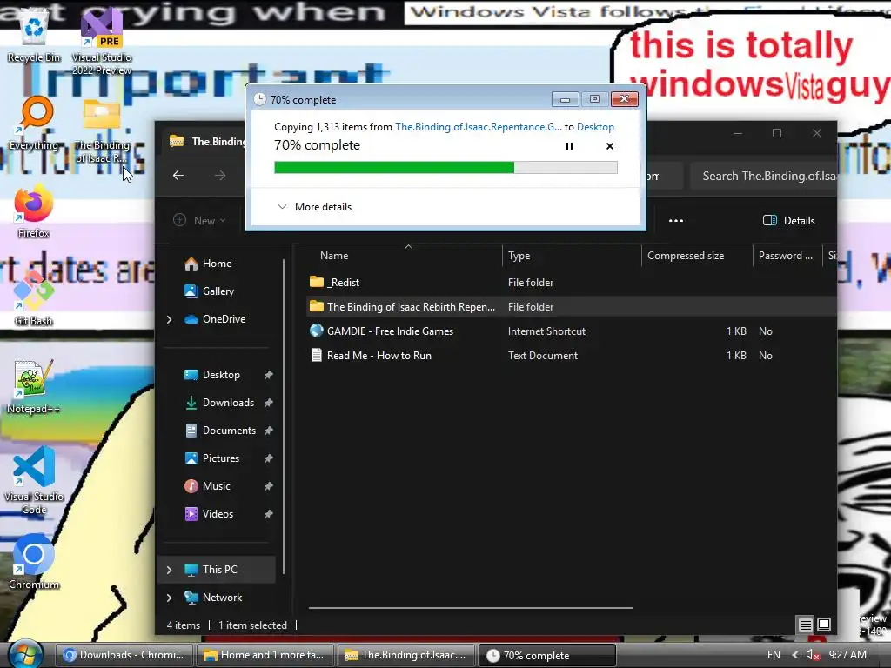Screen dimensions: 891x668
Task: Open Chromium desktop shortcut
Action: point(34,561)
